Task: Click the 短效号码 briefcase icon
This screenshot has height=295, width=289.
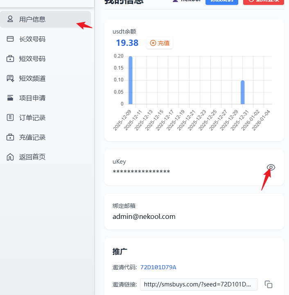Action: (10, 59)
